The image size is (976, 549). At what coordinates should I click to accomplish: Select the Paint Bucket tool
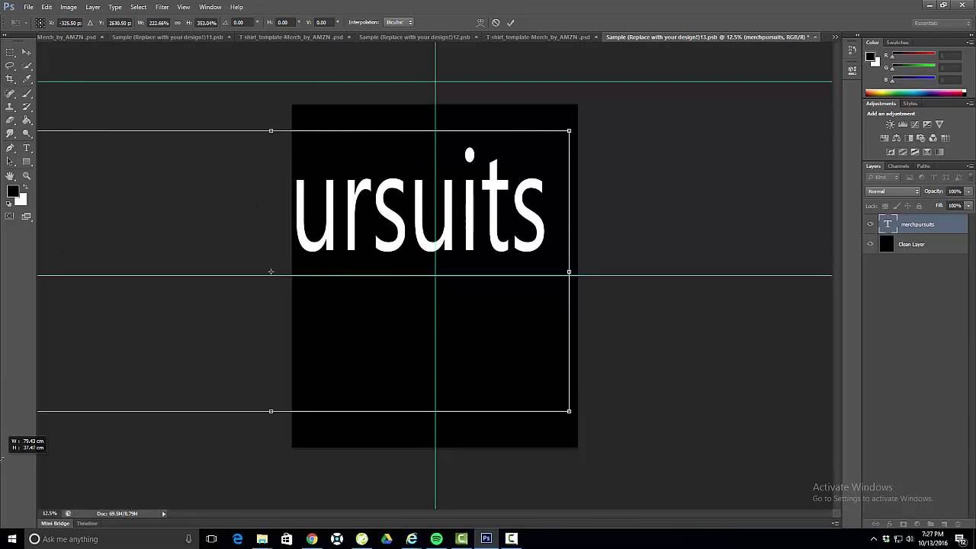27,120
